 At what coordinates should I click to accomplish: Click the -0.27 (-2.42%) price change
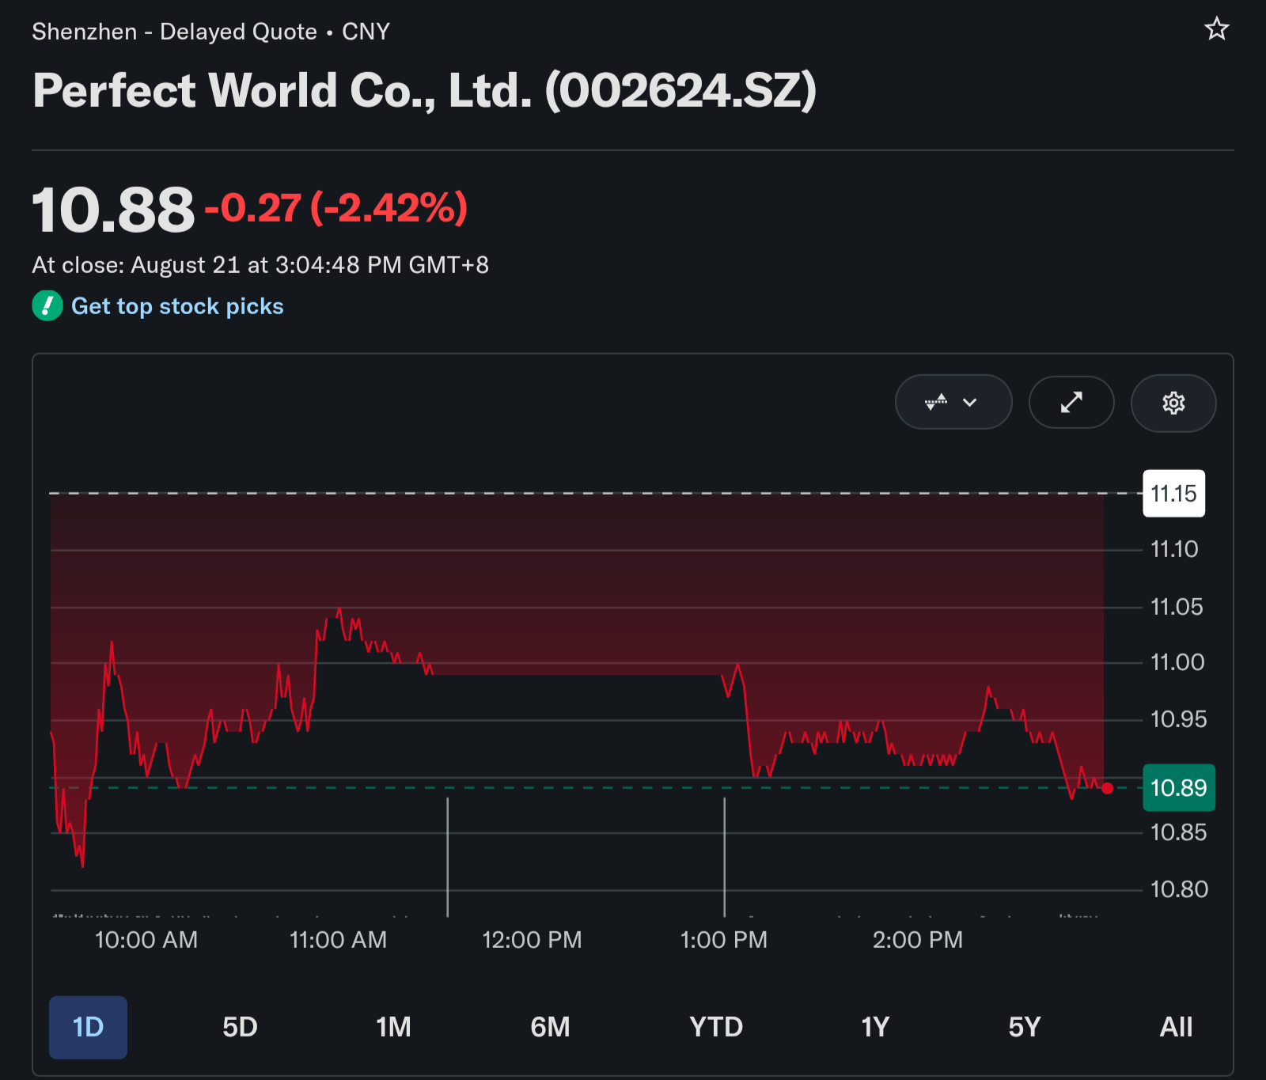(336, 209)
